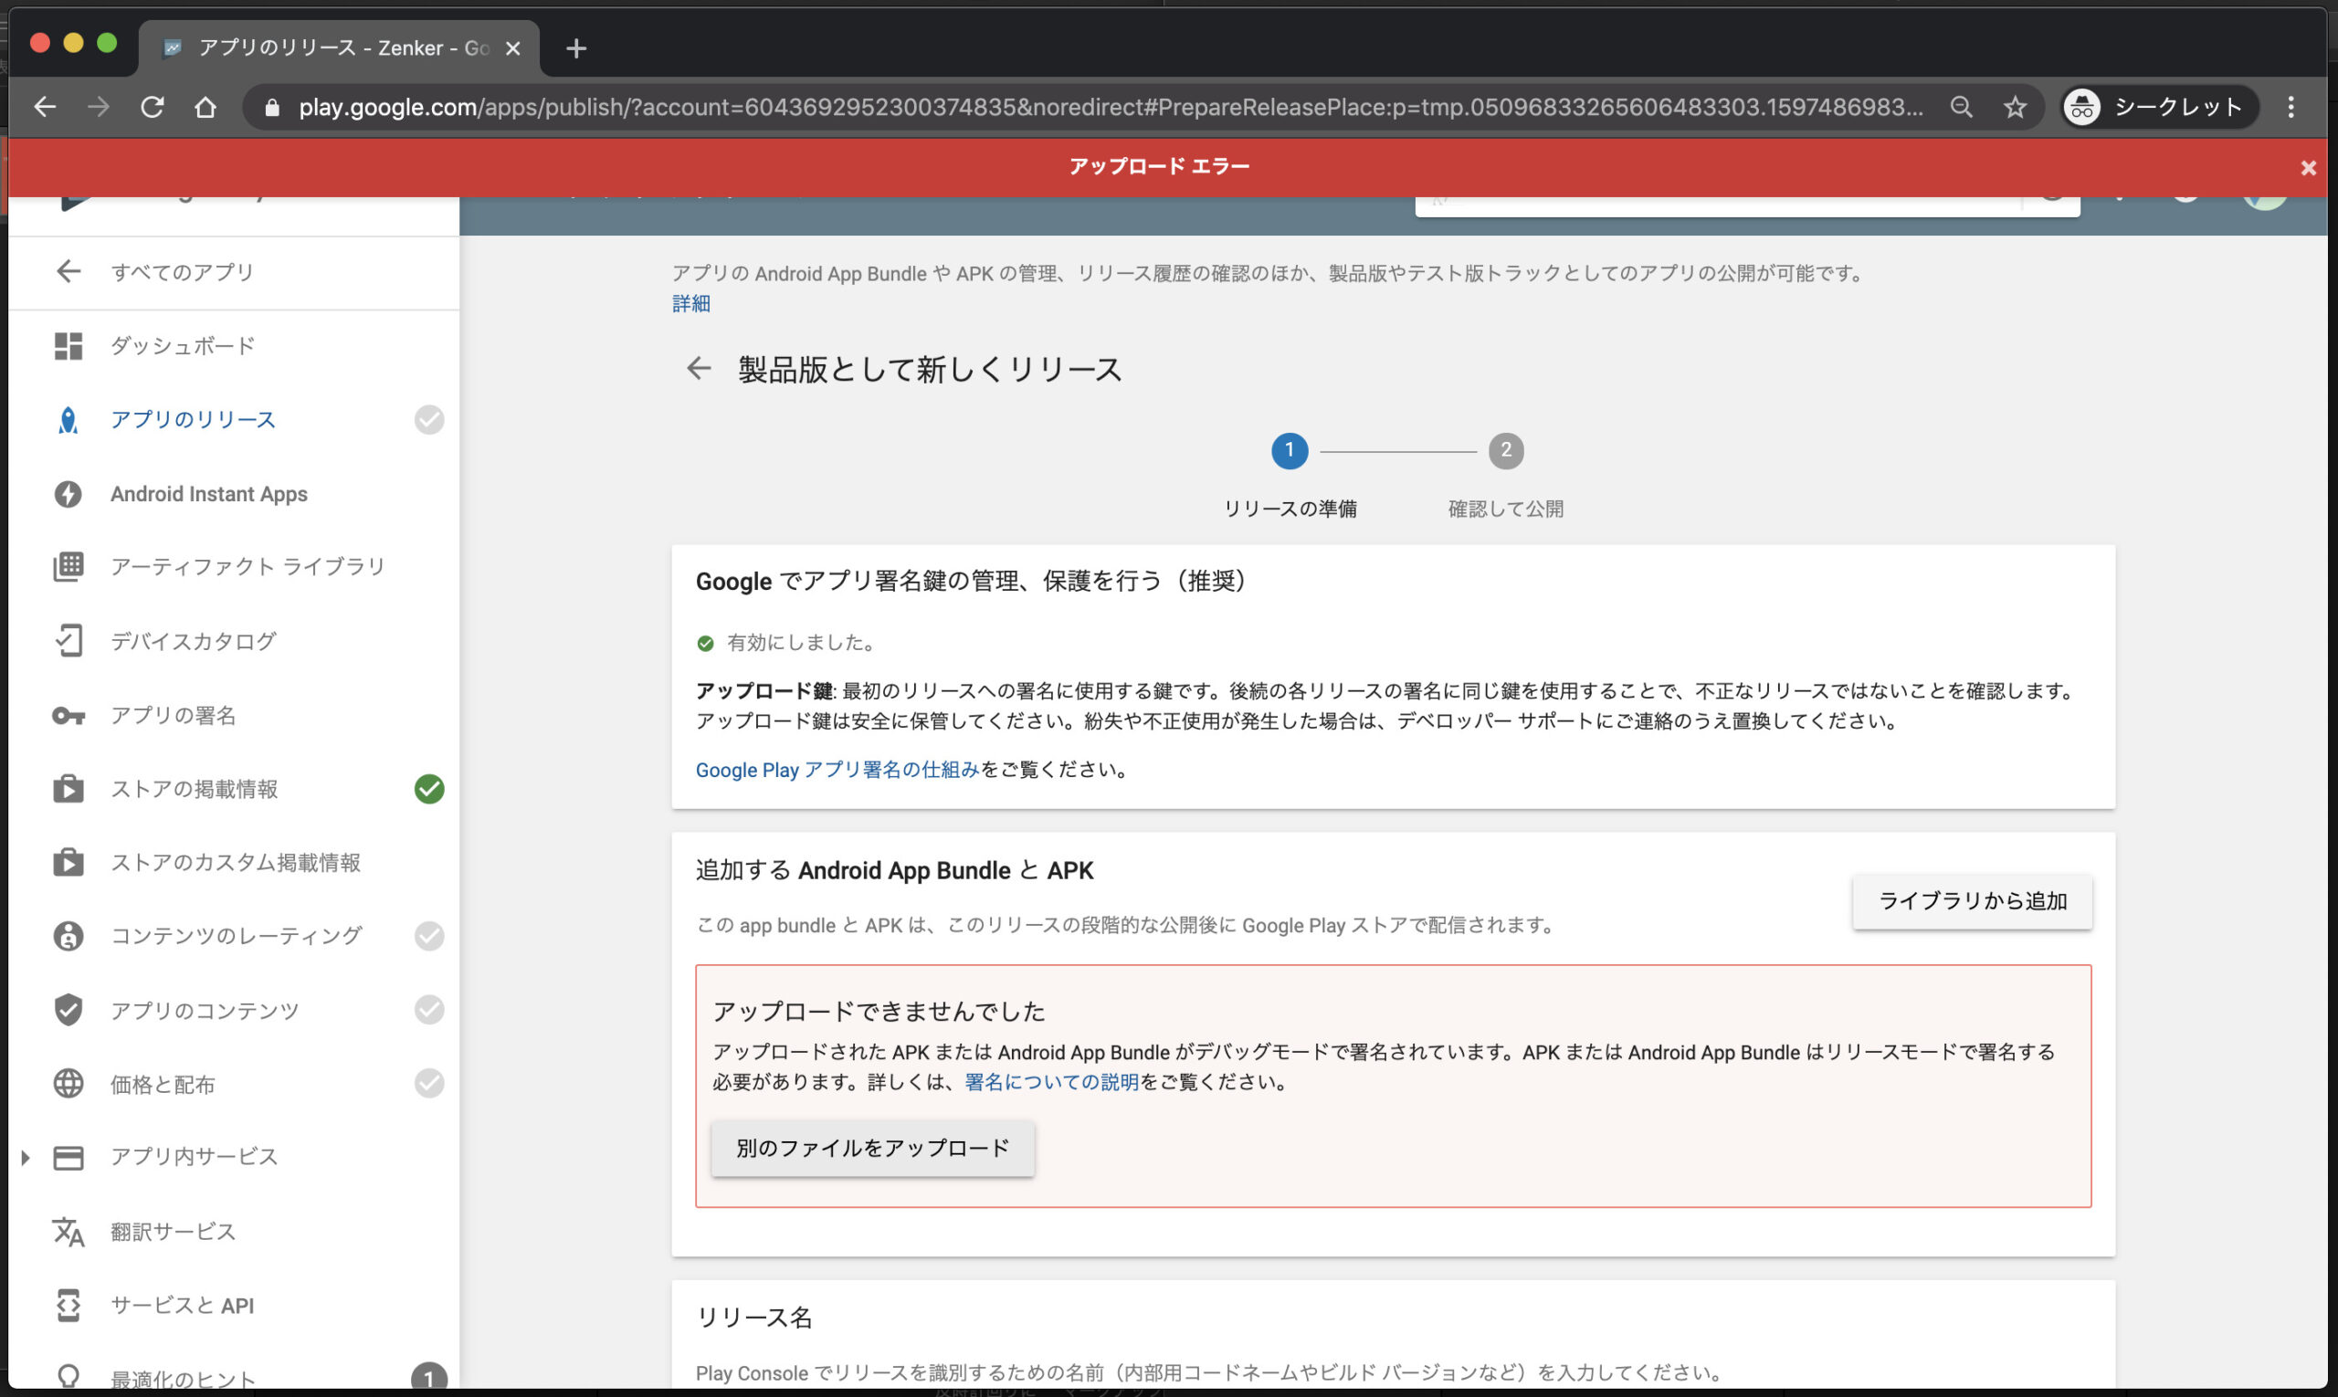Click the grey checkmark beside 価格と配布

pyautogui.click(x=429, y=1084)
